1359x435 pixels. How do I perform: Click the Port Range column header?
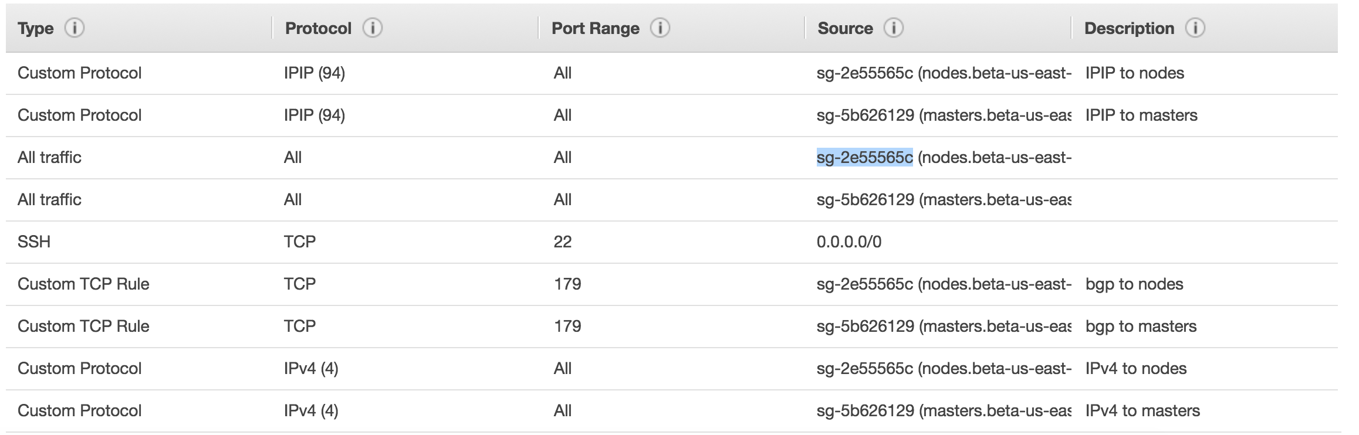(x=596, y=28)
